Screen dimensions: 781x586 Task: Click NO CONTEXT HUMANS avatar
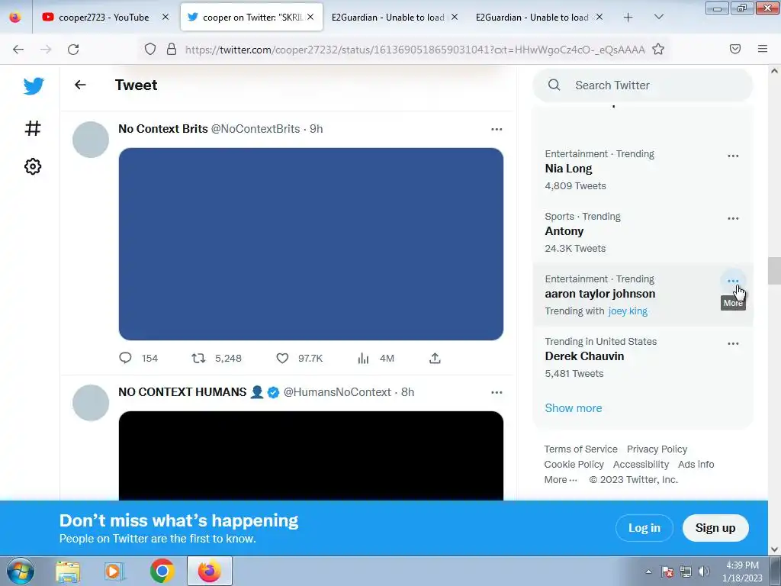click(x=91, y=403)
